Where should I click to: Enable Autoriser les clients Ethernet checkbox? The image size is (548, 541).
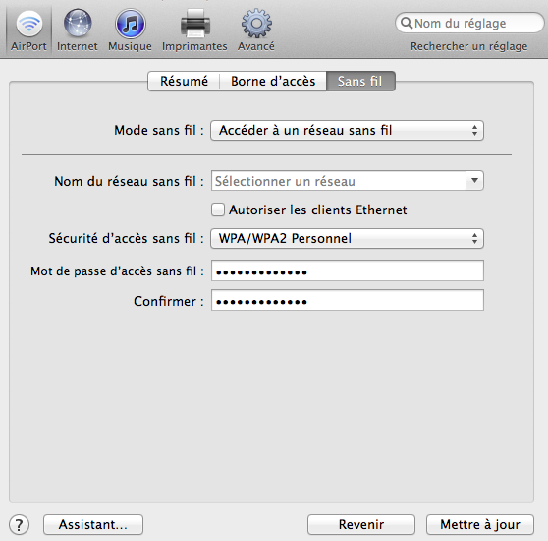point(218,210)
